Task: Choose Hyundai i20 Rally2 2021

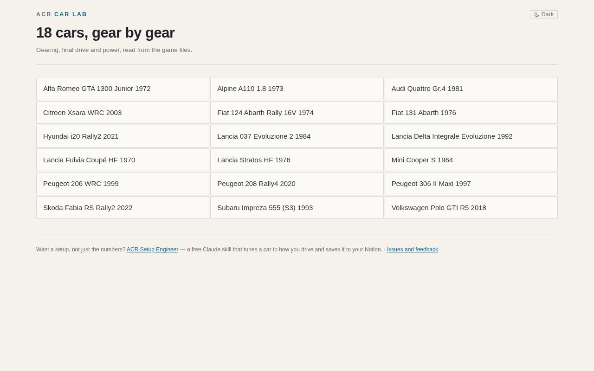Action: (x=123, y=136)
